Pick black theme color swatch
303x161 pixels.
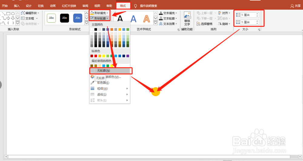click(96, 29)
